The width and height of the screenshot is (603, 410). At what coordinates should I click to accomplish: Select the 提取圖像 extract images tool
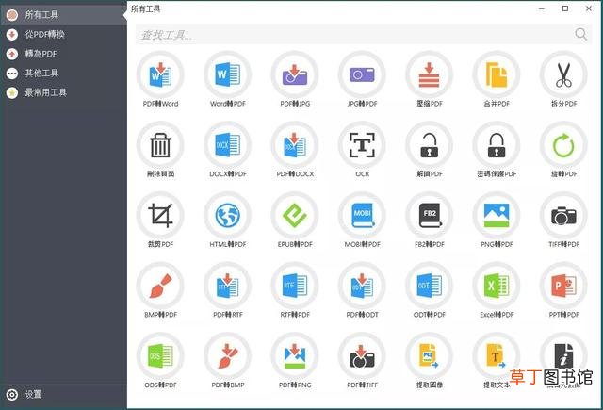pyautogui.click(x=430, y=356)
